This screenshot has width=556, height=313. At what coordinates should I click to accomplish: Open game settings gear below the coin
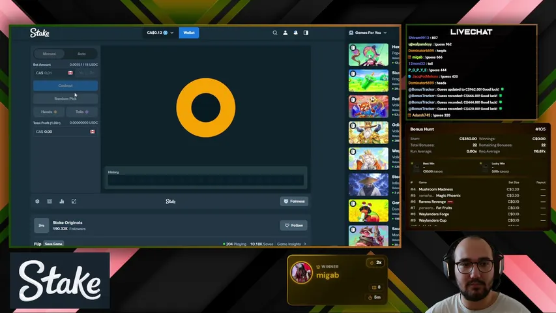[x=37, y=201]
